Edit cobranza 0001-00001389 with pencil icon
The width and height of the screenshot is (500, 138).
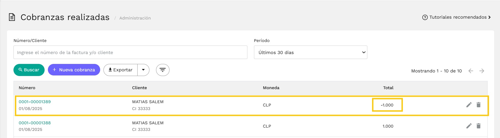pyautogui.click(x=469, y=105)
